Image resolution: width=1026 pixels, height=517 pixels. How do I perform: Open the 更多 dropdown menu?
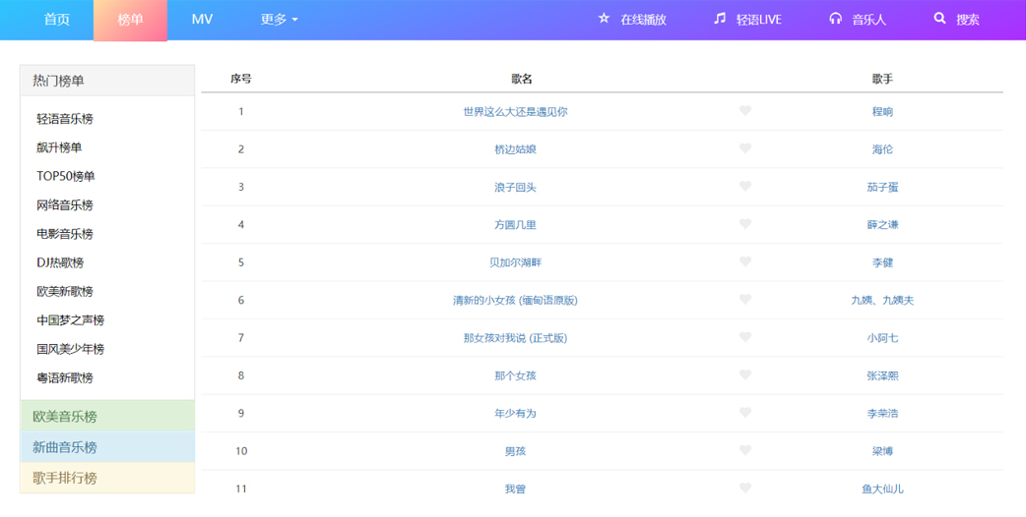[x=280, y=20]
